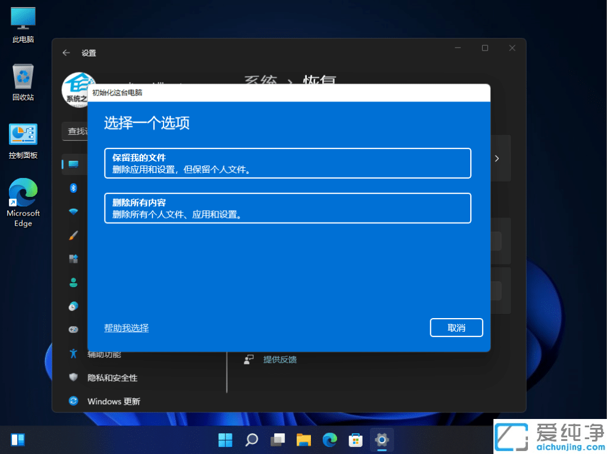Screen dimensions: 607x454
Task: Click the Start button on the taskbar
Action: [x=225, y=439]
